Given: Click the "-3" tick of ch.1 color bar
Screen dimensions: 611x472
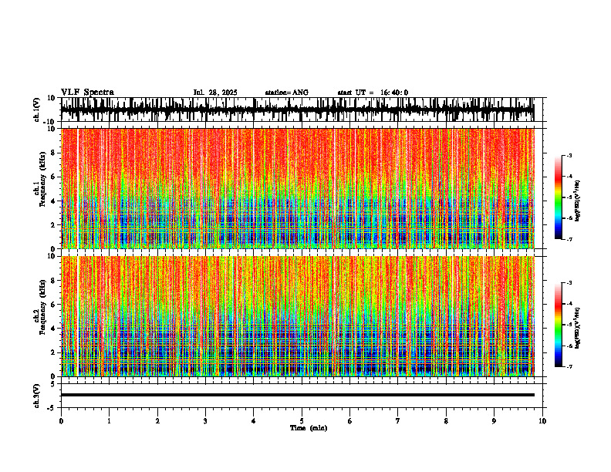Looking at the screenshot, I should [x=569, y=155].
